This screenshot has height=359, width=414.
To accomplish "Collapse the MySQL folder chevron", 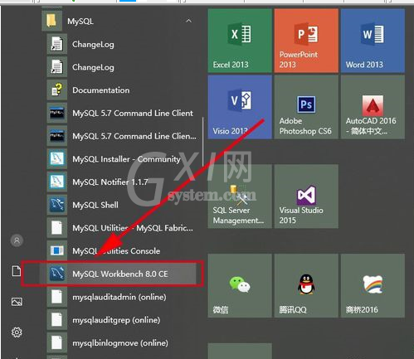I will coord(188,21).
